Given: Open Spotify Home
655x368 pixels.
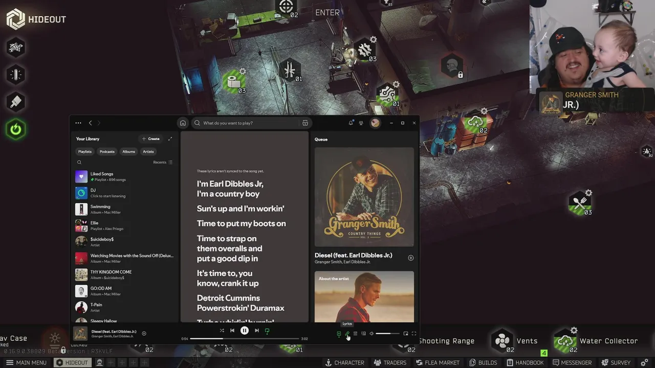Looking at the screenshot, I should [x=183, y=123].
